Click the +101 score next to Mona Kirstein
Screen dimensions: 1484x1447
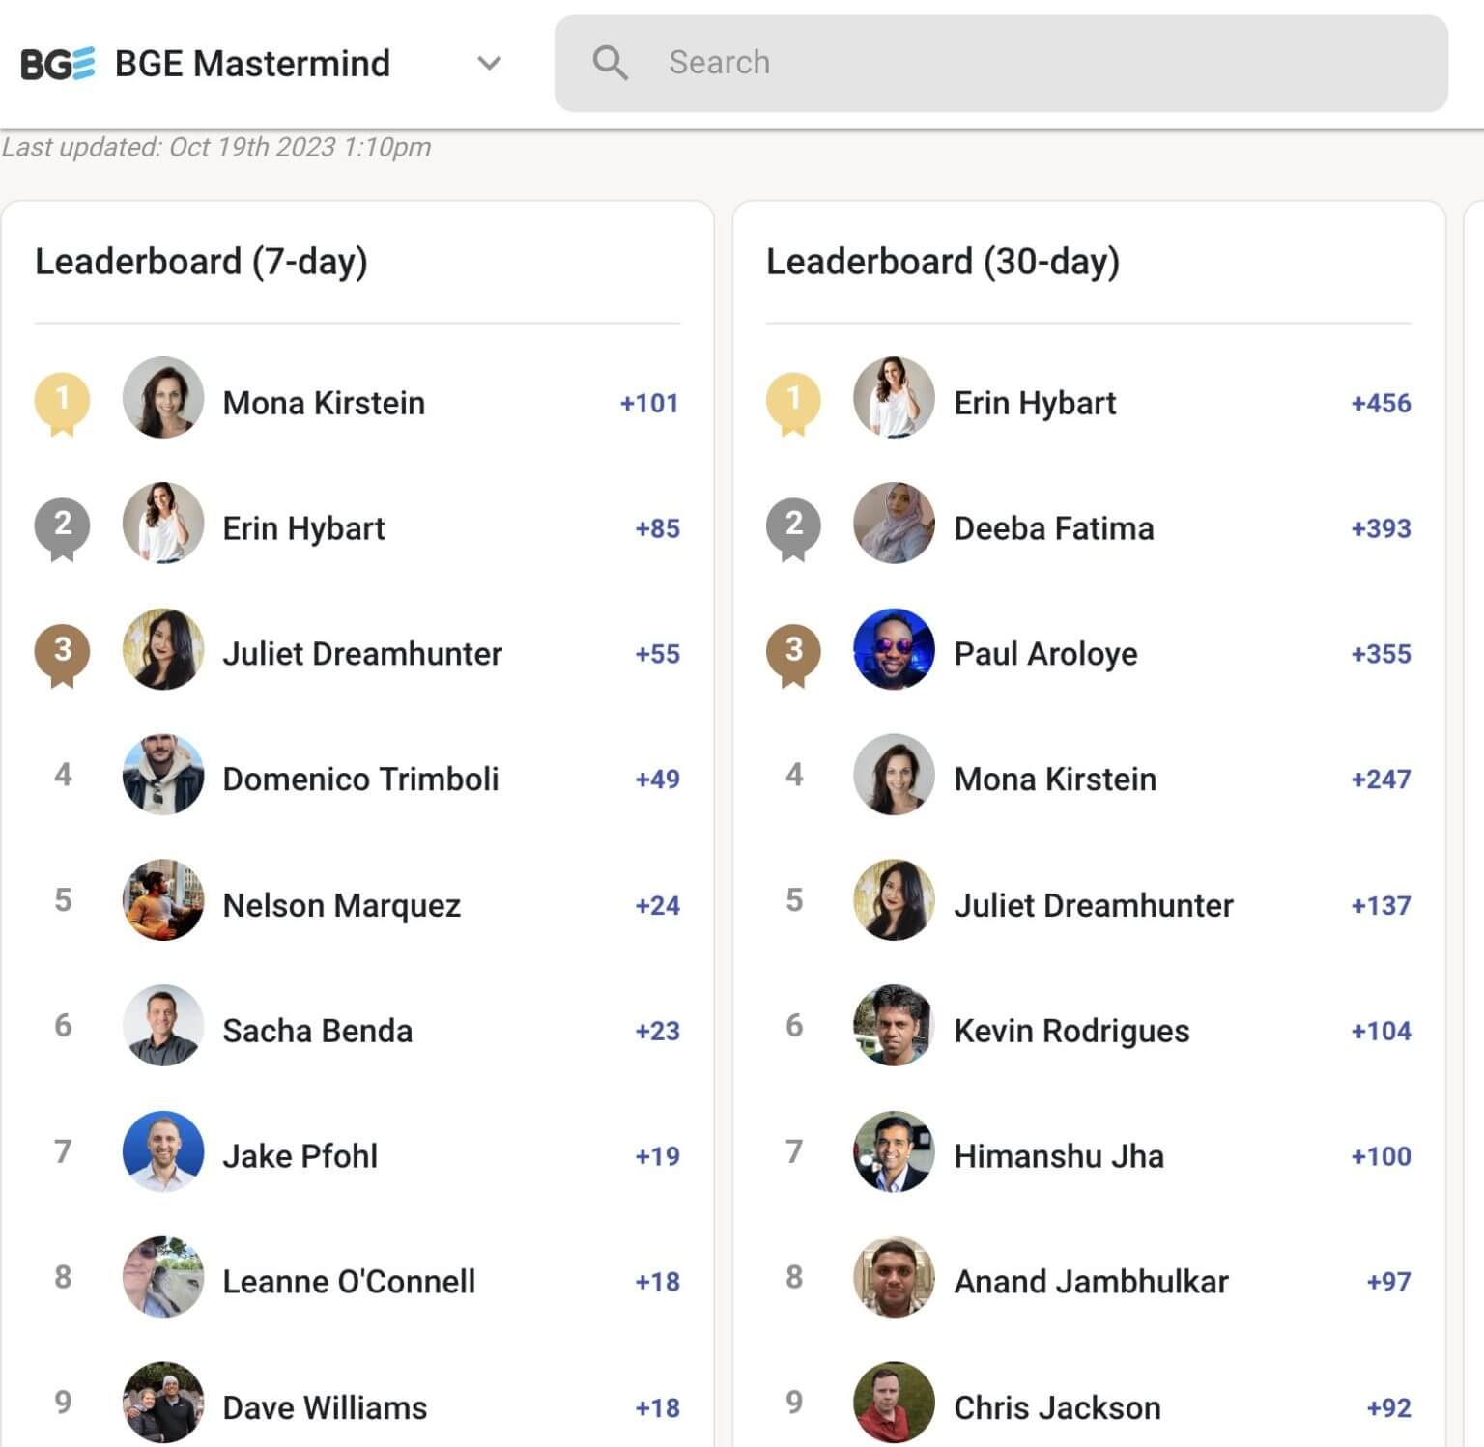click(x=649, y=403)
